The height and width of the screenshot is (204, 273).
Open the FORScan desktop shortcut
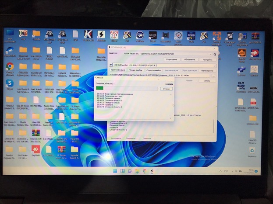point(191,35)
